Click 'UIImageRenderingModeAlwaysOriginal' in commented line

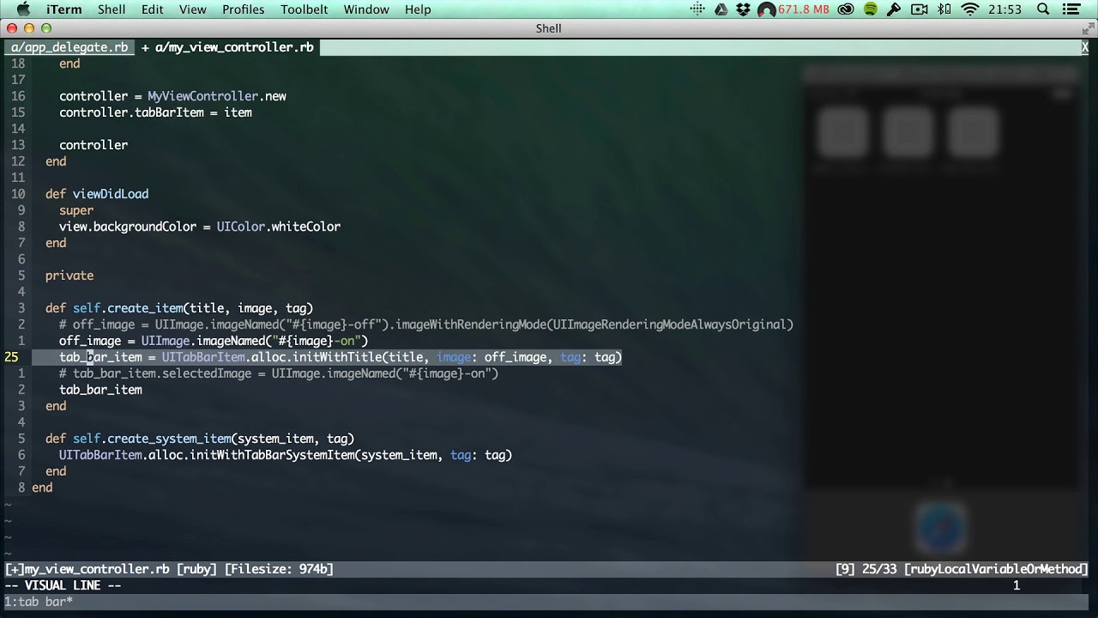[670, 324]
